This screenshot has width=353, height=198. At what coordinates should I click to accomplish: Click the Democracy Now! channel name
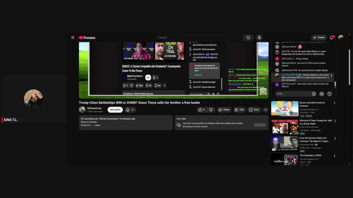307,145
